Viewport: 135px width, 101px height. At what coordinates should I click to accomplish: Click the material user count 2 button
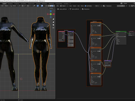118,6
